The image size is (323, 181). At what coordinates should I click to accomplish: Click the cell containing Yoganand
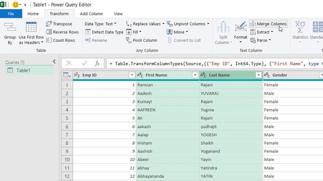point(231,151)
